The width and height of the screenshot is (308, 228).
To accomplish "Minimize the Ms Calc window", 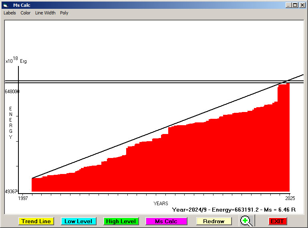I will pyautogui.click(x=288, y=5).
